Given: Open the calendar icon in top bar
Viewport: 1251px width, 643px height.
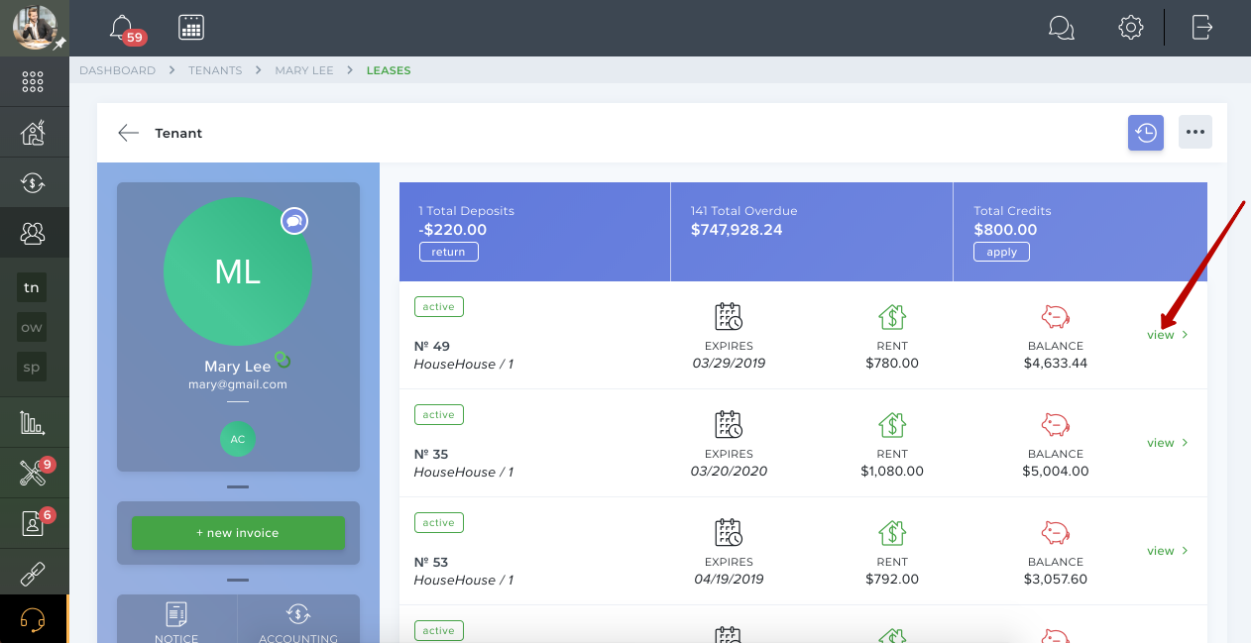Looking at the screenshot, I should pos(191,28).
